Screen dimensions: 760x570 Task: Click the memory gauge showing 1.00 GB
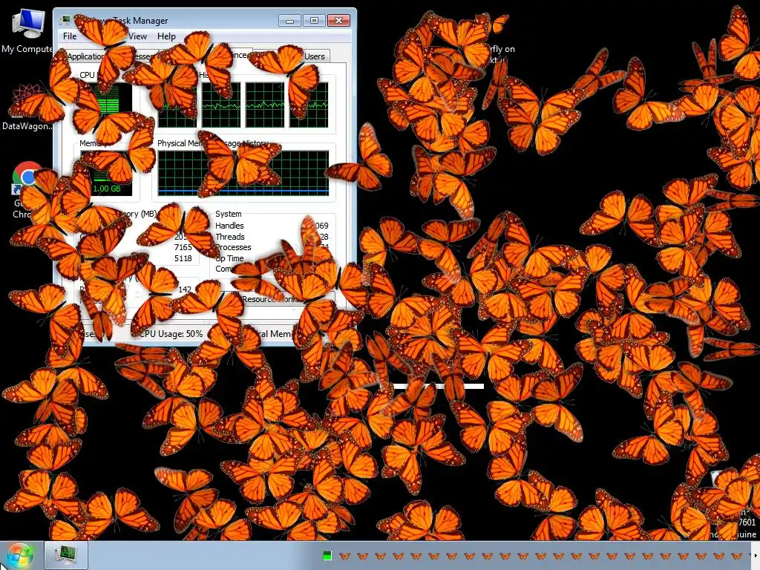[x=107, y=173]
